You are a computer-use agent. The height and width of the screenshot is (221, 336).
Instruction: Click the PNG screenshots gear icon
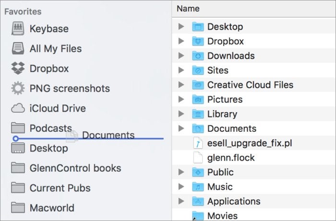[x=18, y=88]
